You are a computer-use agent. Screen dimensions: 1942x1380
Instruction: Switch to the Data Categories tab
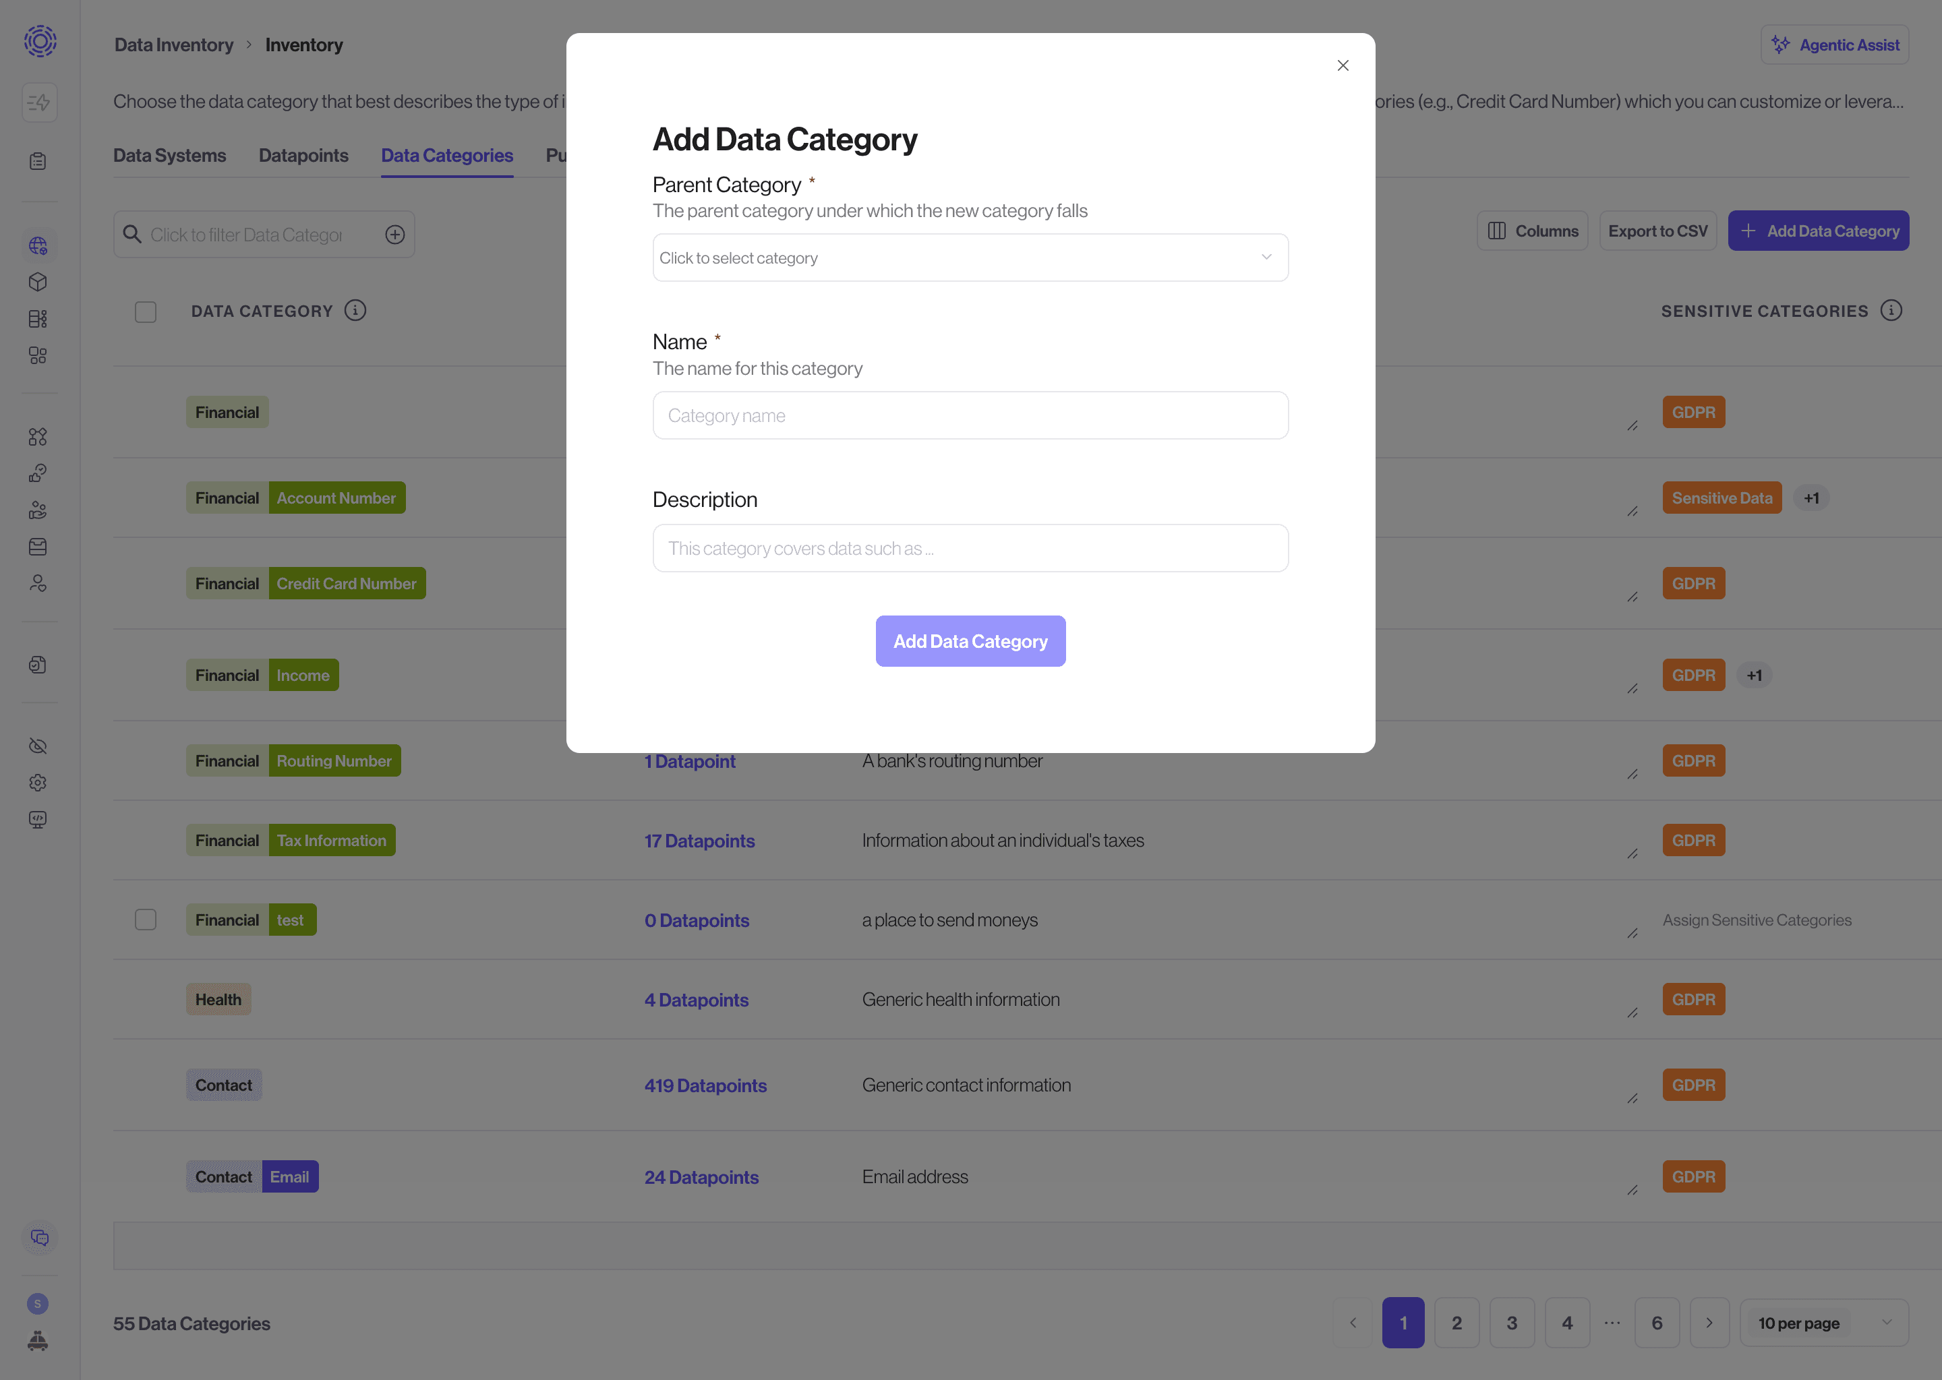point(447,156)
